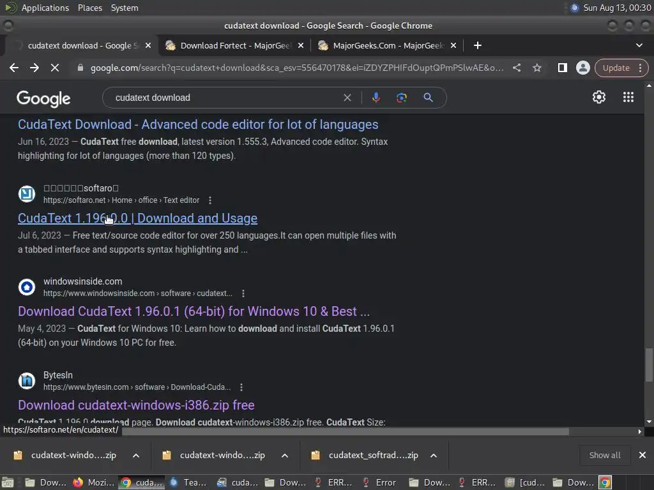Click the windowsinside.com site name
Viewport: 654px width, 490px height.
point(82,281)
